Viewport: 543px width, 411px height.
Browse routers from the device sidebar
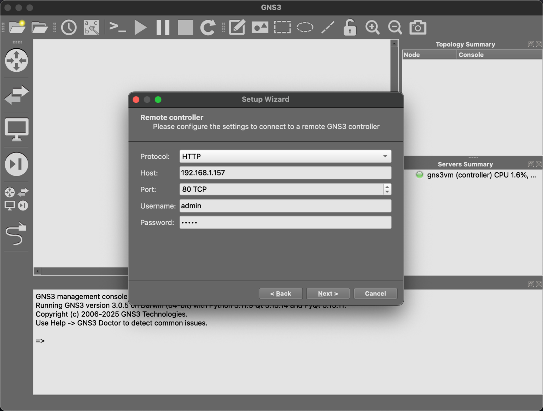[16, 61]
